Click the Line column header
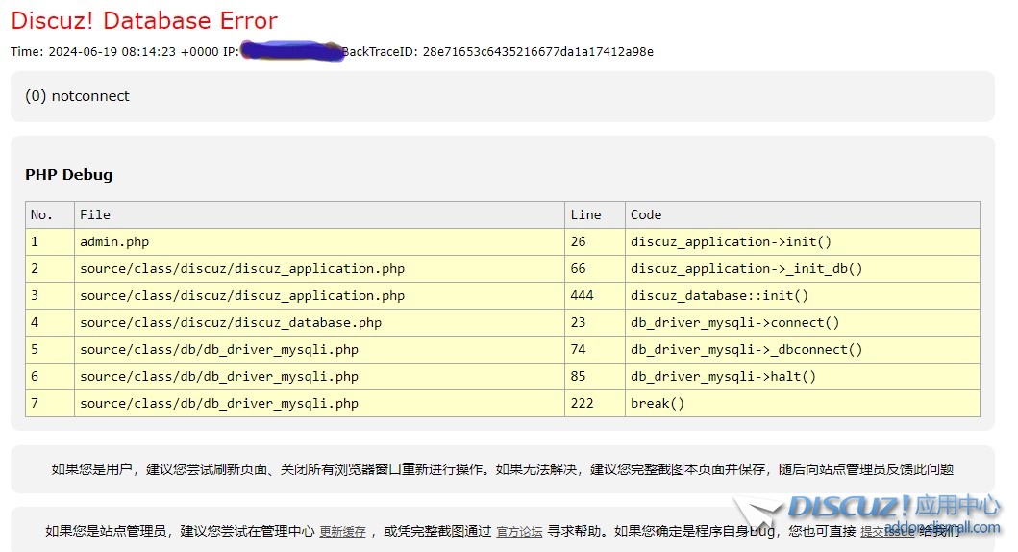This screenshot has width=1018, height=552. point(585,214)
